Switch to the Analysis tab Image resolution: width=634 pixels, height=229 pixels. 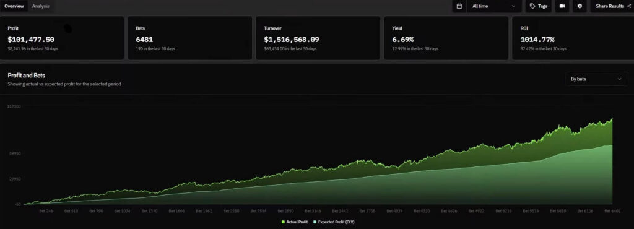point(40,6)
